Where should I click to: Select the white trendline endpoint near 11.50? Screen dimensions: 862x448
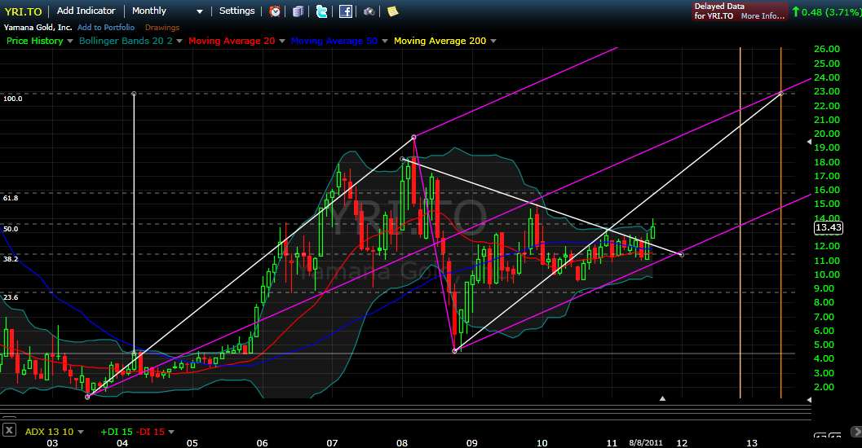(682, 255)
